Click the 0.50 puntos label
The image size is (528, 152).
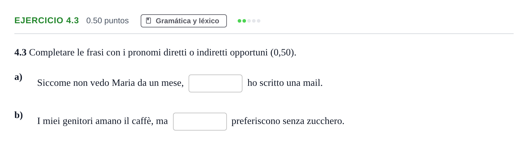tap(107, 21)
